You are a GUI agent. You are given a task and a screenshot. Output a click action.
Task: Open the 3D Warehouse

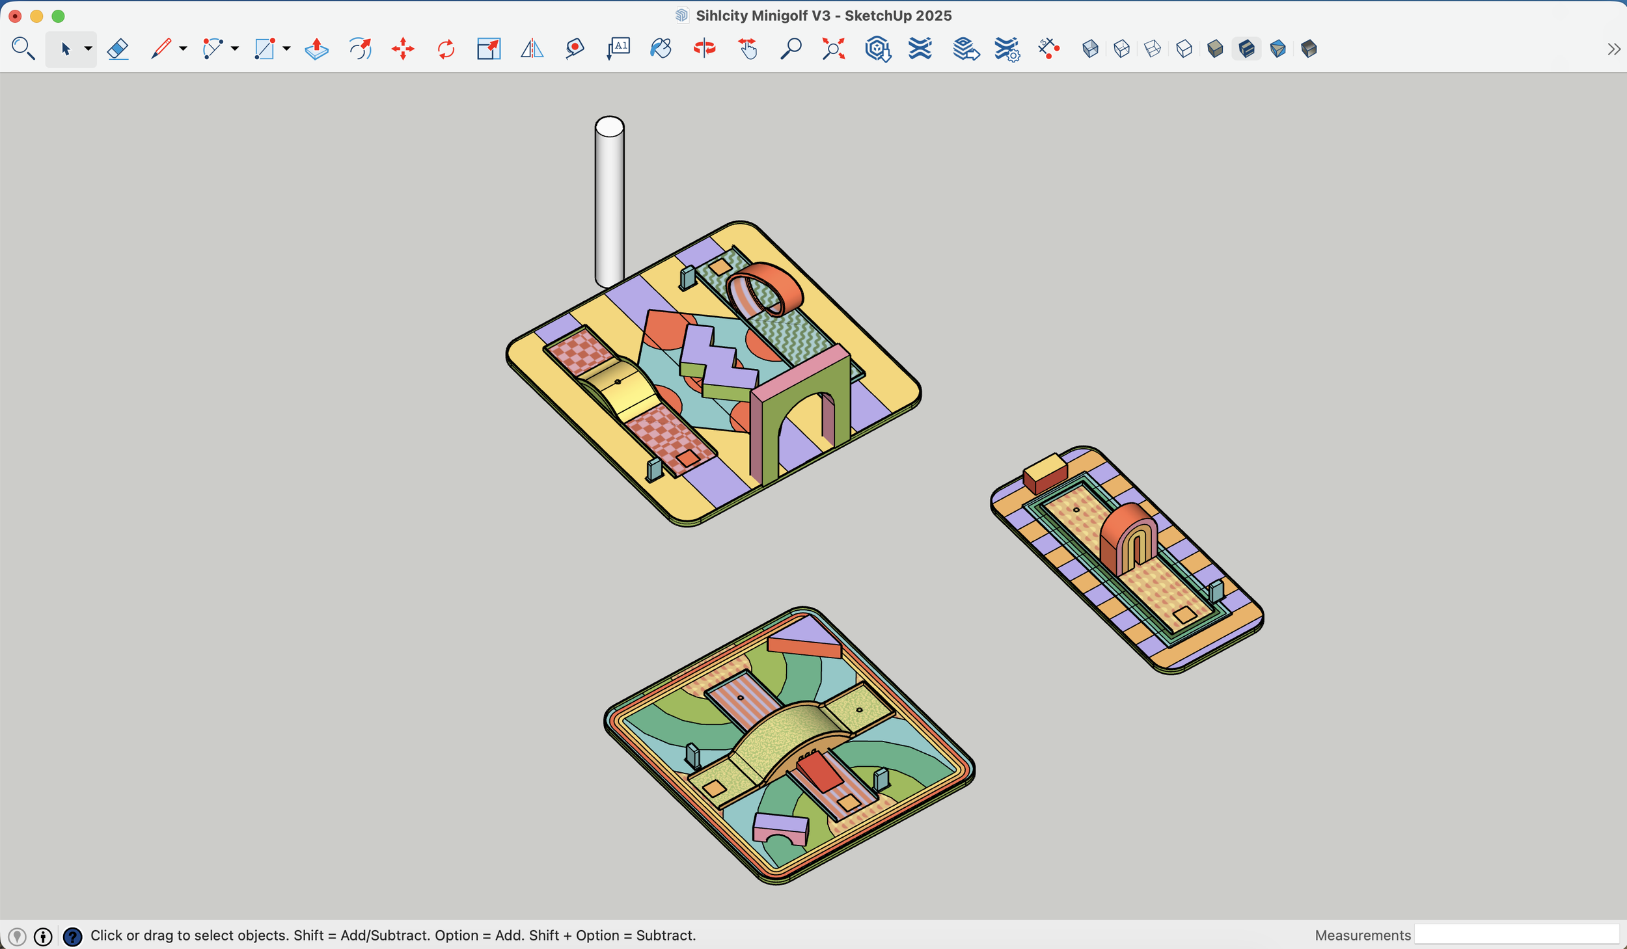877,49
